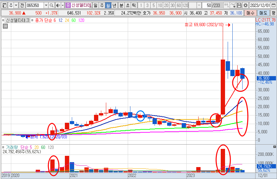277x179 pixels.
Task: Select interval 5 button
Action: pyautogui.click(x=154, y=6)
